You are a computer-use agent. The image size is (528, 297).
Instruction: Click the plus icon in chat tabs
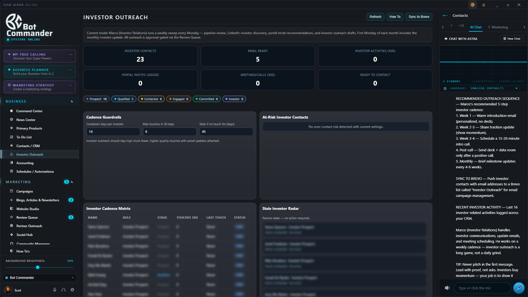tap(451, 26)
